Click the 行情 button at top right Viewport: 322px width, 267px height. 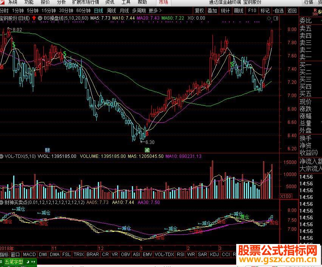[308, 2]
